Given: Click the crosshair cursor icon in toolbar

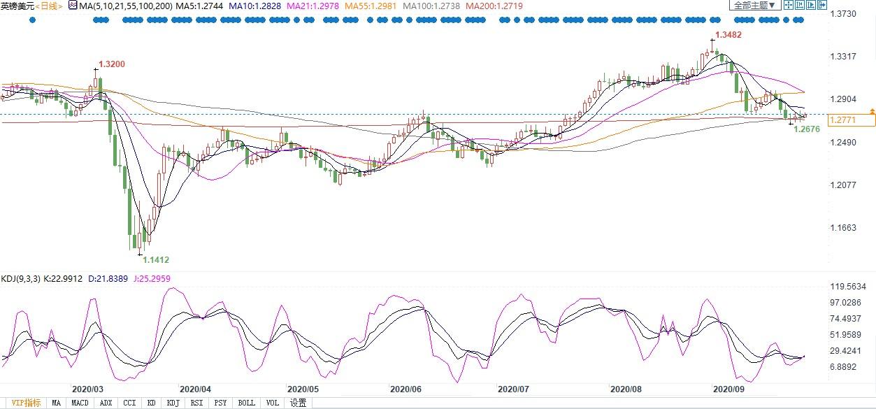Looking at the screenshot, I should (x=789, y=5).
